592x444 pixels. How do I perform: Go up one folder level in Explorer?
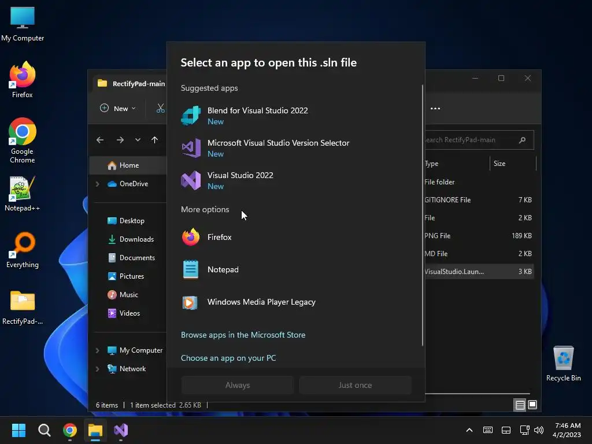pos(154,140)
